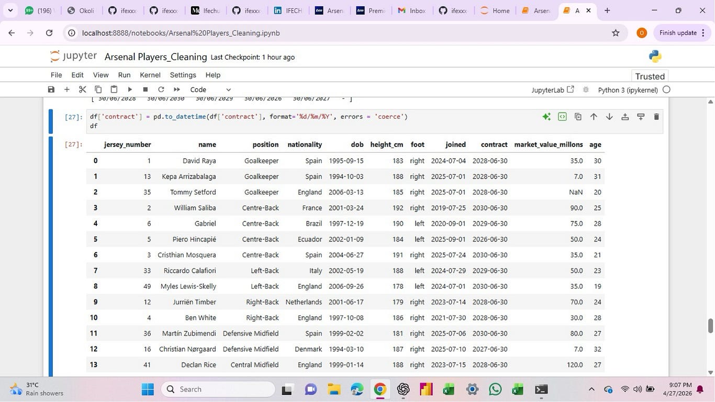
Task: Restart the kernel with the circular arrow icon
Action: tap(161, 90)
